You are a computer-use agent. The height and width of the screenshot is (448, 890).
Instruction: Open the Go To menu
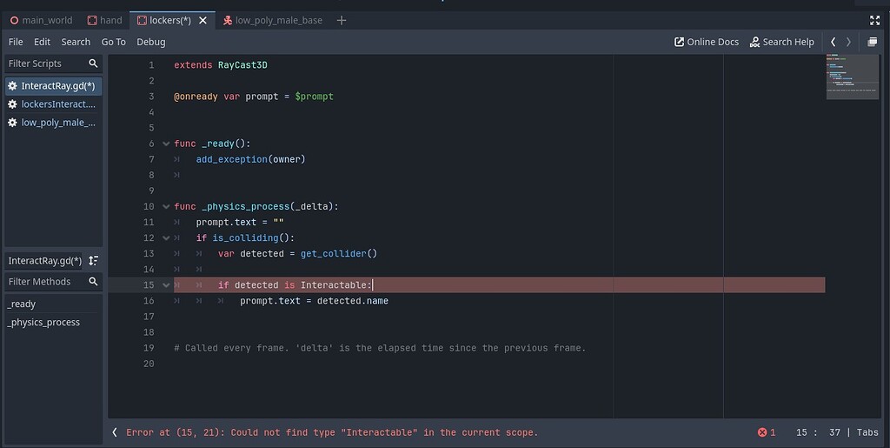pyautogui.click(x=114, y=42)
